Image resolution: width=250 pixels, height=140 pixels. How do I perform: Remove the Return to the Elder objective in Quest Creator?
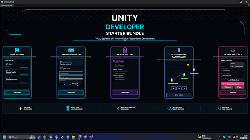pyautogui.click(x=244, y=76)
